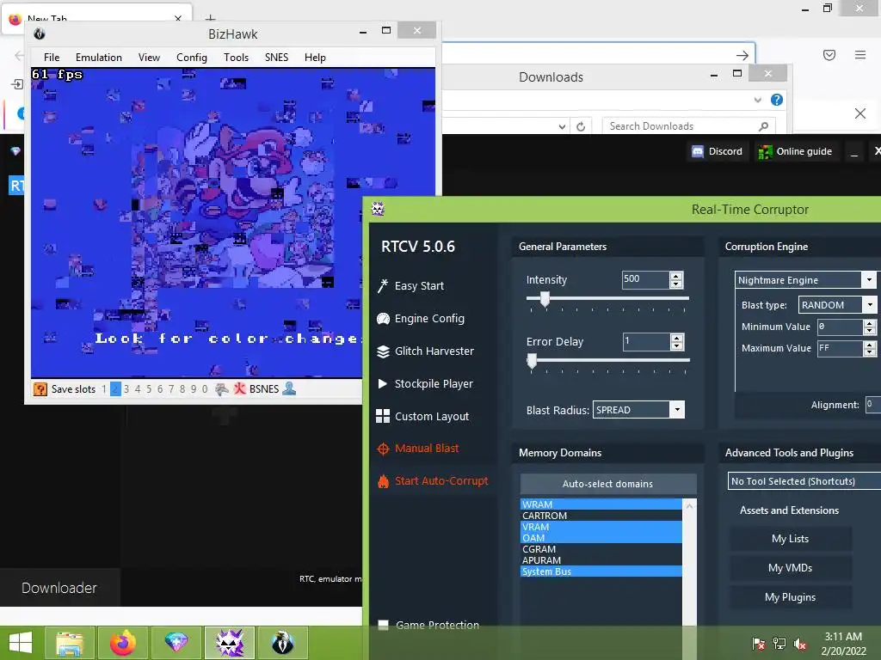Image resolution: width=881 pixels, height=660 pixels.
Task: Click the Maximum Value FF field
Action: click(x=840, y=349)
